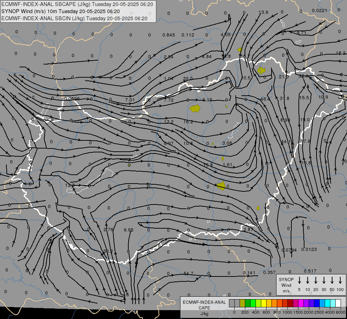Click the SBCAPE title line in header
The image size is (347, 319).
(77, 4)
